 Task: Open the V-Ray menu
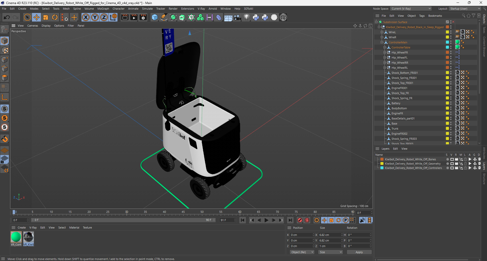pos(201,9)
